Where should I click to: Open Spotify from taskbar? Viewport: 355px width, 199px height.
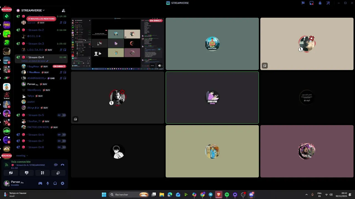pyautogui.click(x=227, y=195)
